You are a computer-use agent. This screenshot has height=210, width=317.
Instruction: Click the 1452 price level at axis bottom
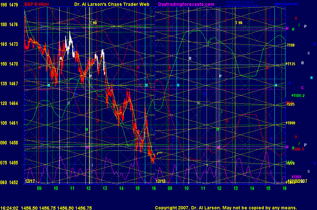click(14, 183)
